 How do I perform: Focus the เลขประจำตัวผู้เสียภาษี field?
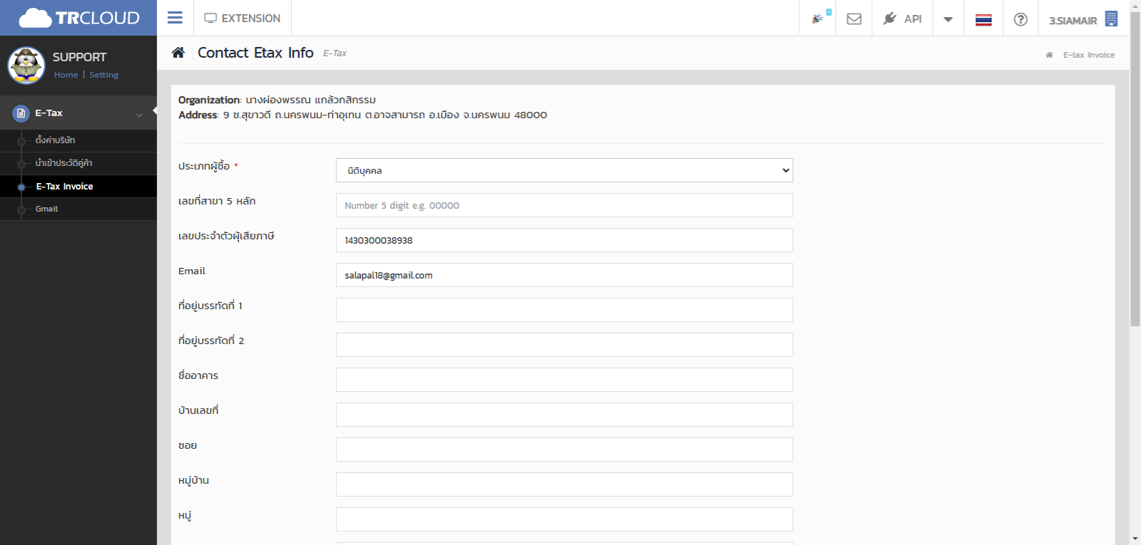[564, 240]
